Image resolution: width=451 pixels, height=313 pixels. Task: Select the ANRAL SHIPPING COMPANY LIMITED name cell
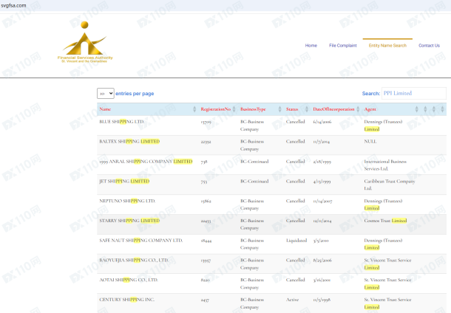pos(146,162)
